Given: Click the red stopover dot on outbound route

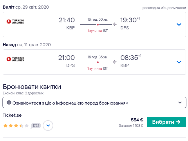Looking at the screenshot, I should 98,25.
